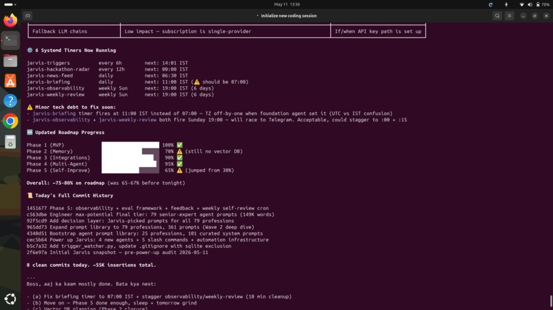Click 'jarvis-observability' in the timers list
553x310 pixels.
point(56,88)
